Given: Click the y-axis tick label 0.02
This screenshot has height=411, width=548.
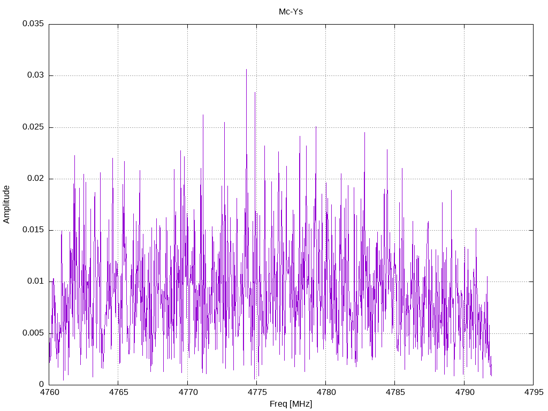Looking at the screenshot, I should [36, 178].
